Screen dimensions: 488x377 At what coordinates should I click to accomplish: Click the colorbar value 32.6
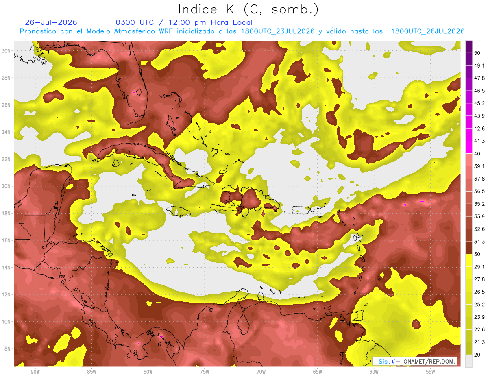point(479,229)
